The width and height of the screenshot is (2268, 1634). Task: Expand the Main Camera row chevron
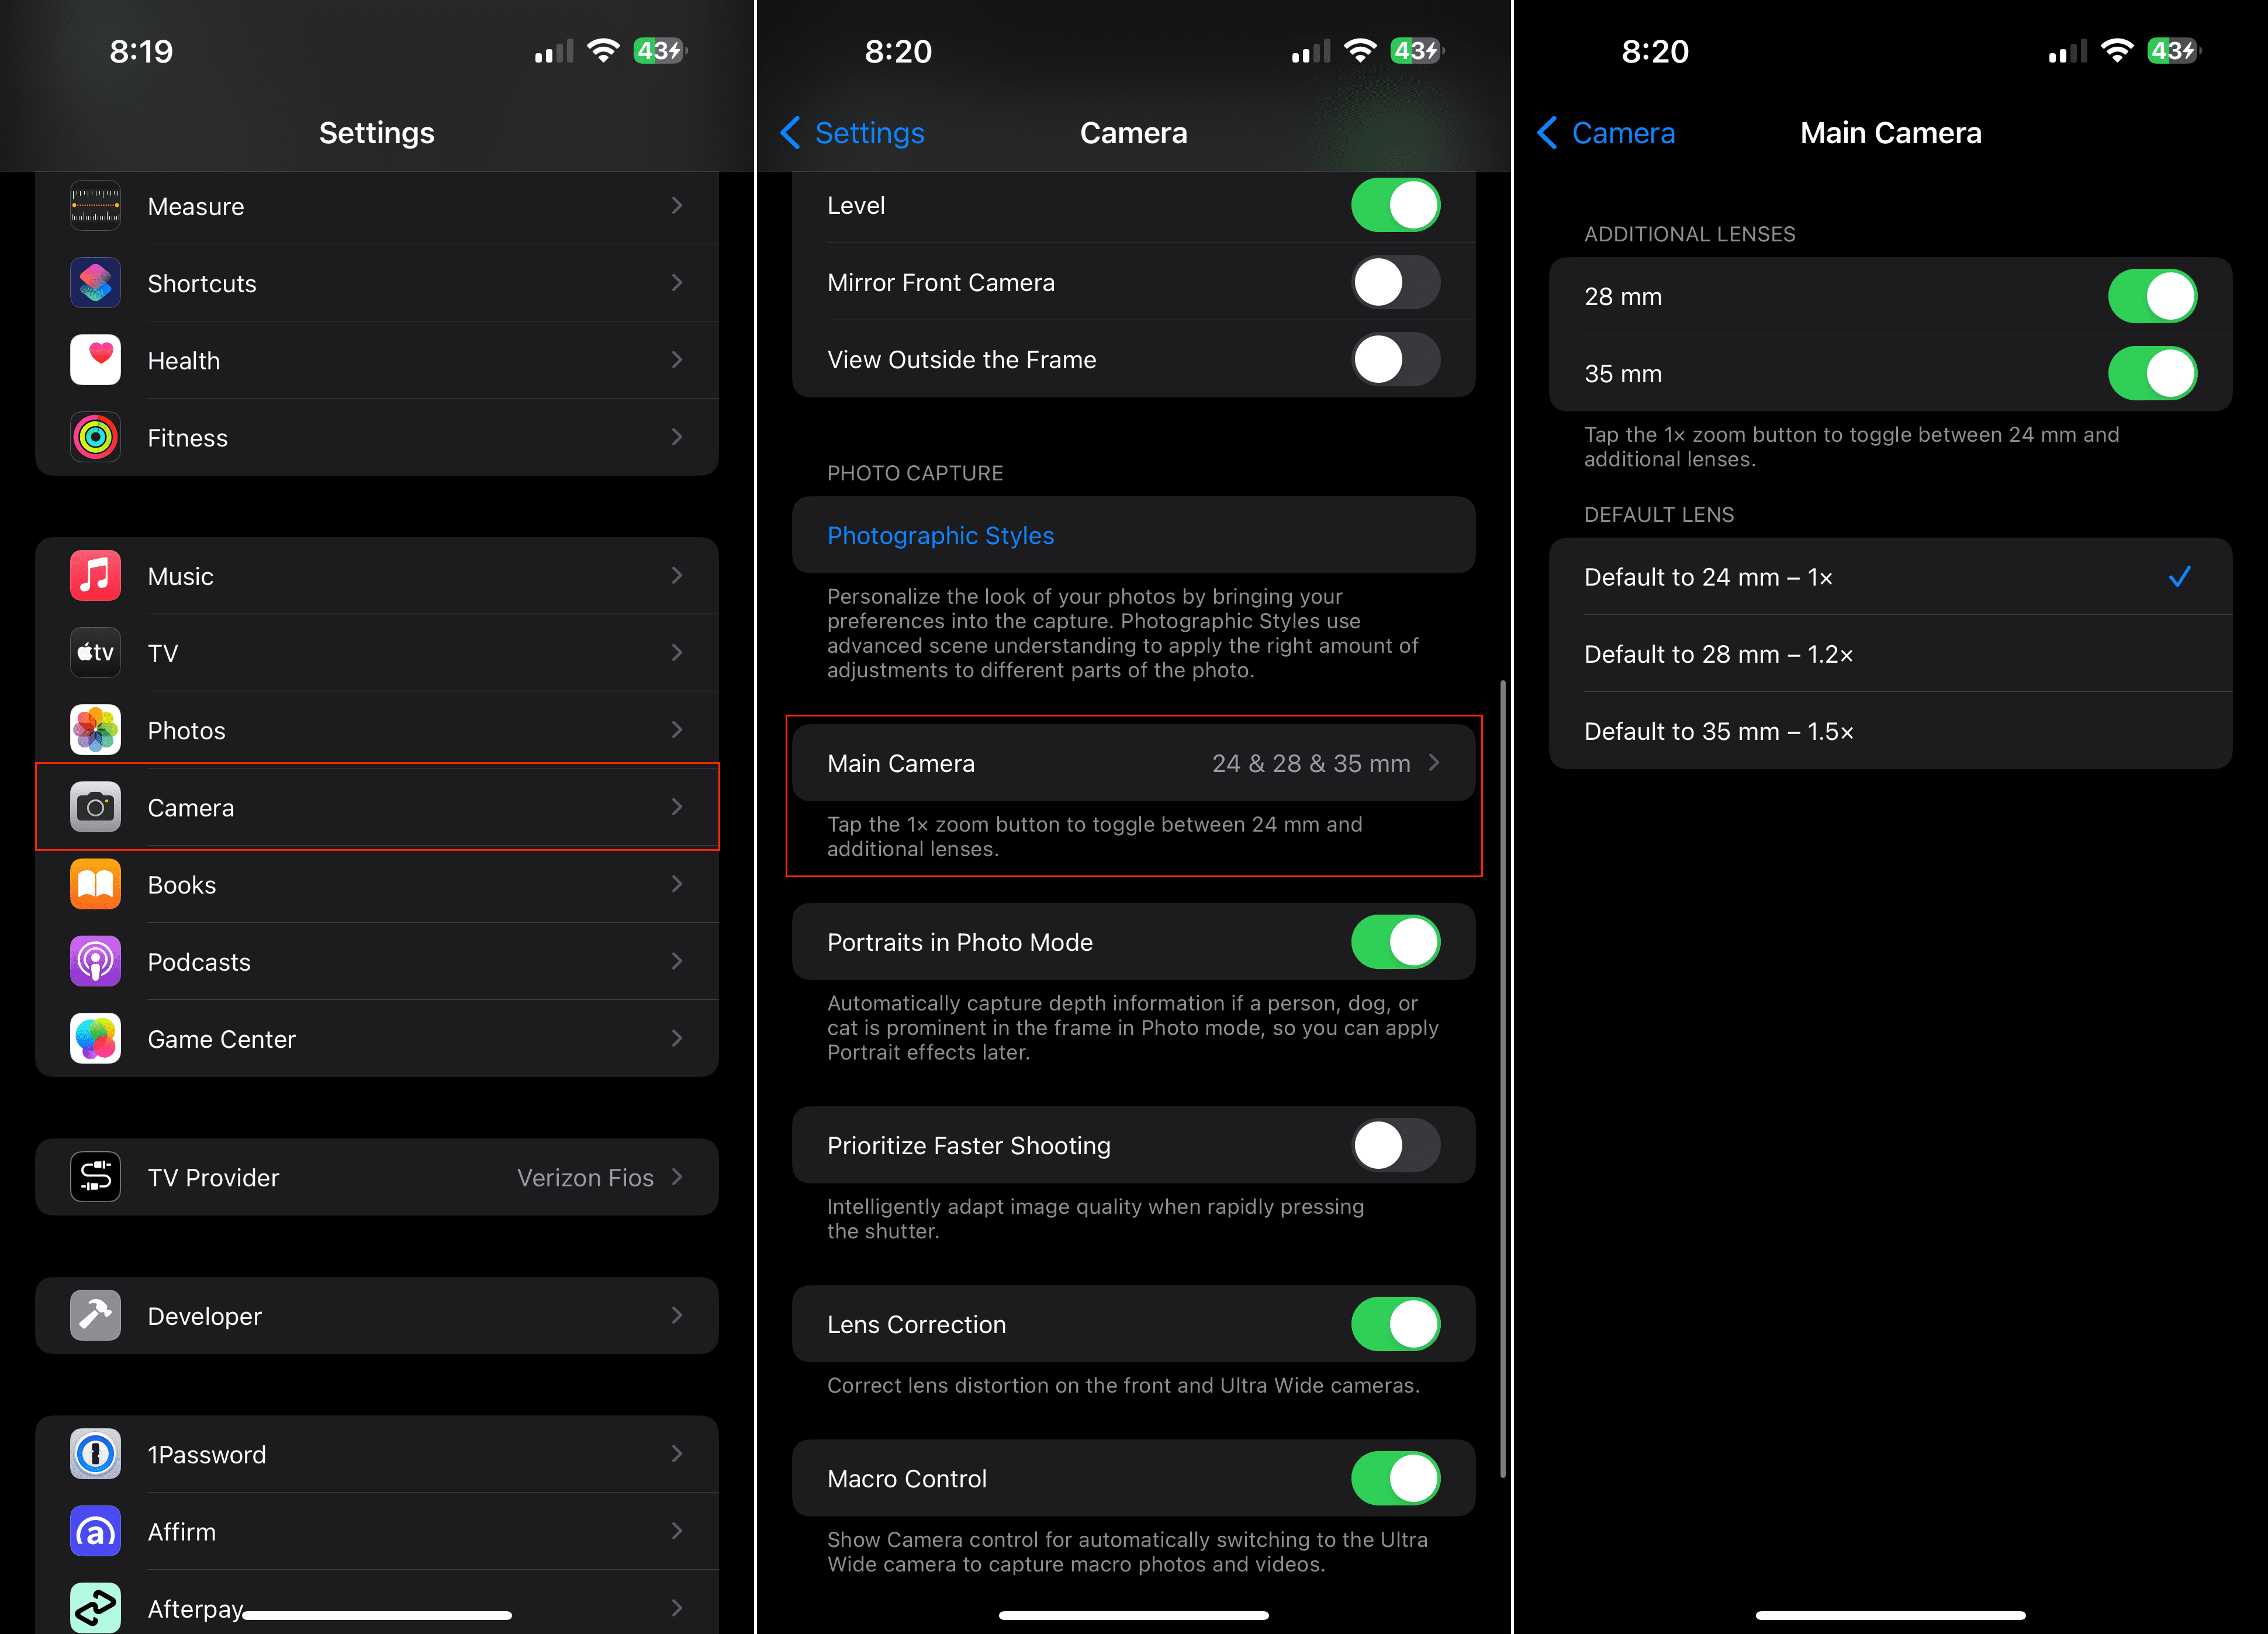click(x=1434, y=763)
